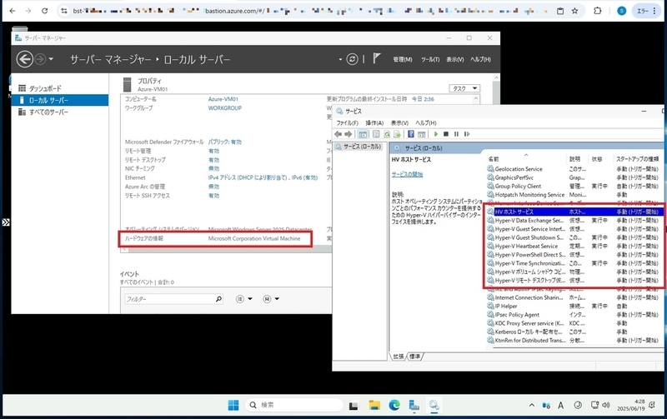Expand the タスク dropdown in properties
This screenshot has width=667, height=419.
[464, 88]
